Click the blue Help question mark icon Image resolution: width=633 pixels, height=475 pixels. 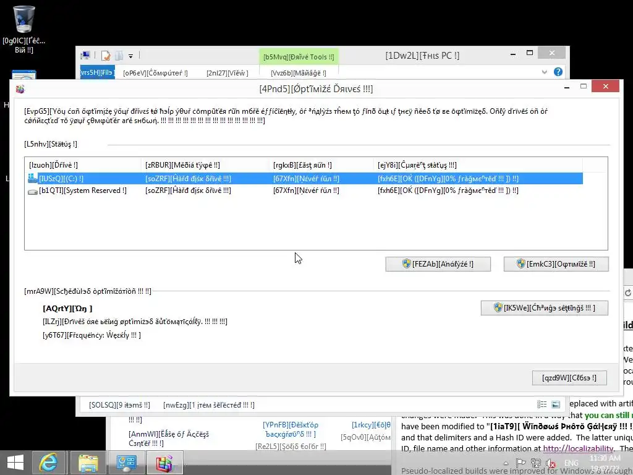pos(558,72)
